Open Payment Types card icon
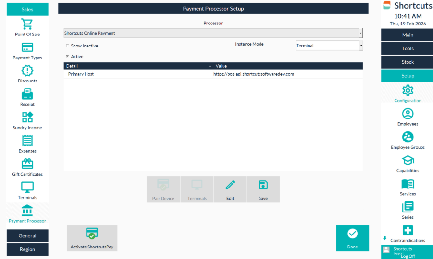433x259 pixels. 27,47
